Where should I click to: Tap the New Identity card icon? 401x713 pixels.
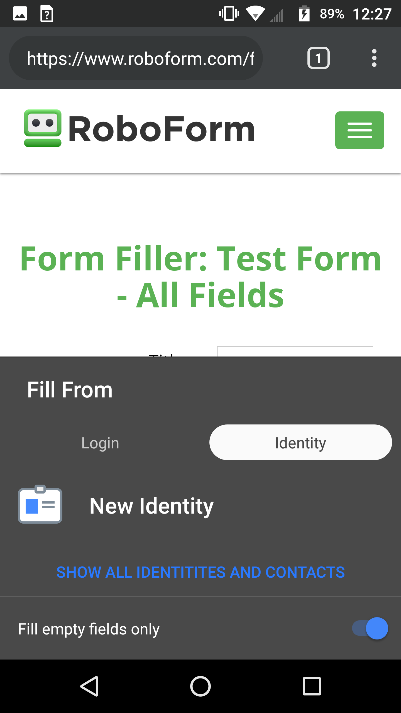click(x=40, y=505)
